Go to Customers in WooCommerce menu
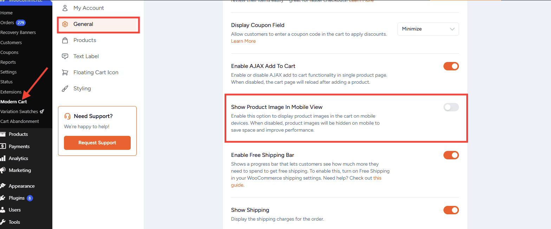 (x=11, y=43)
